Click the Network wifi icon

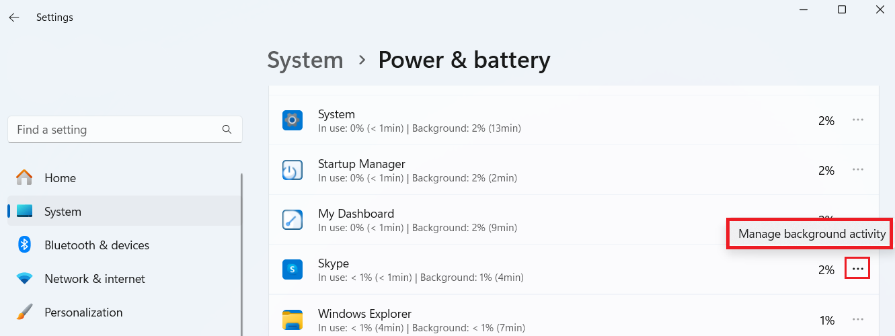pyautogui.click(x=24, y=278)
